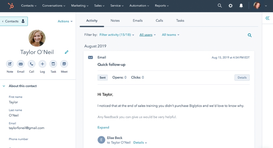Open the Conversations menu
Screen dimensions: 273x148
pyautogui.click(x=54, y=6)
